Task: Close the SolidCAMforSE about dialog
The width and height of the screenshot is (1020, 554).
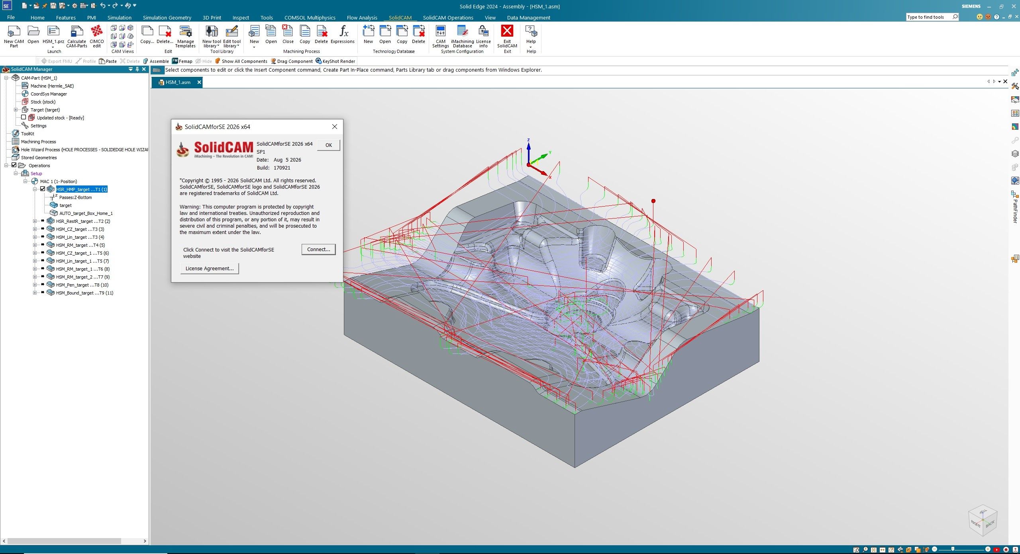Action: point(335,127)
